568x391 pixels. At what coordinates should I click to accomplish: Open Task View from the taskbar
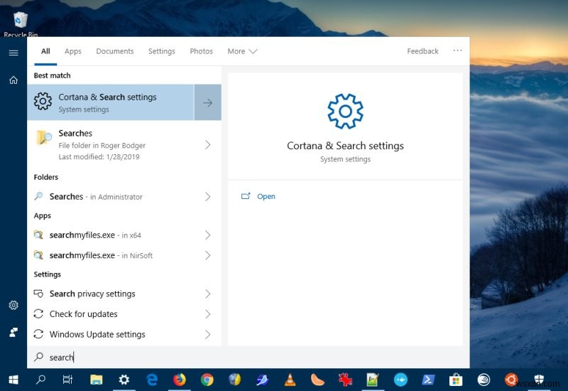pos(67,380)
